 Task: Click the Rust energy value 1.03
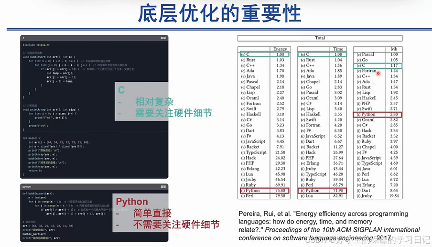tap(280, 60)
